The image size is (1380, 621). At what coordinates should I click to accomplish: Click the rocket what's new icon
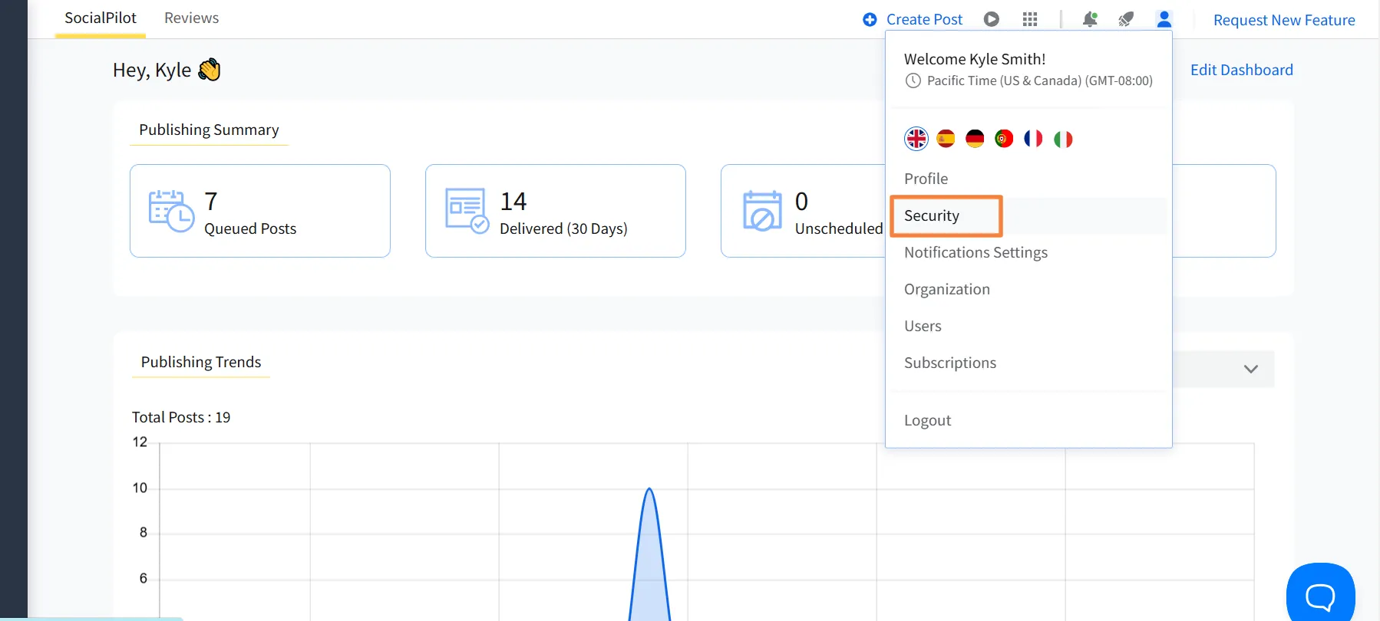(1126, 19)
